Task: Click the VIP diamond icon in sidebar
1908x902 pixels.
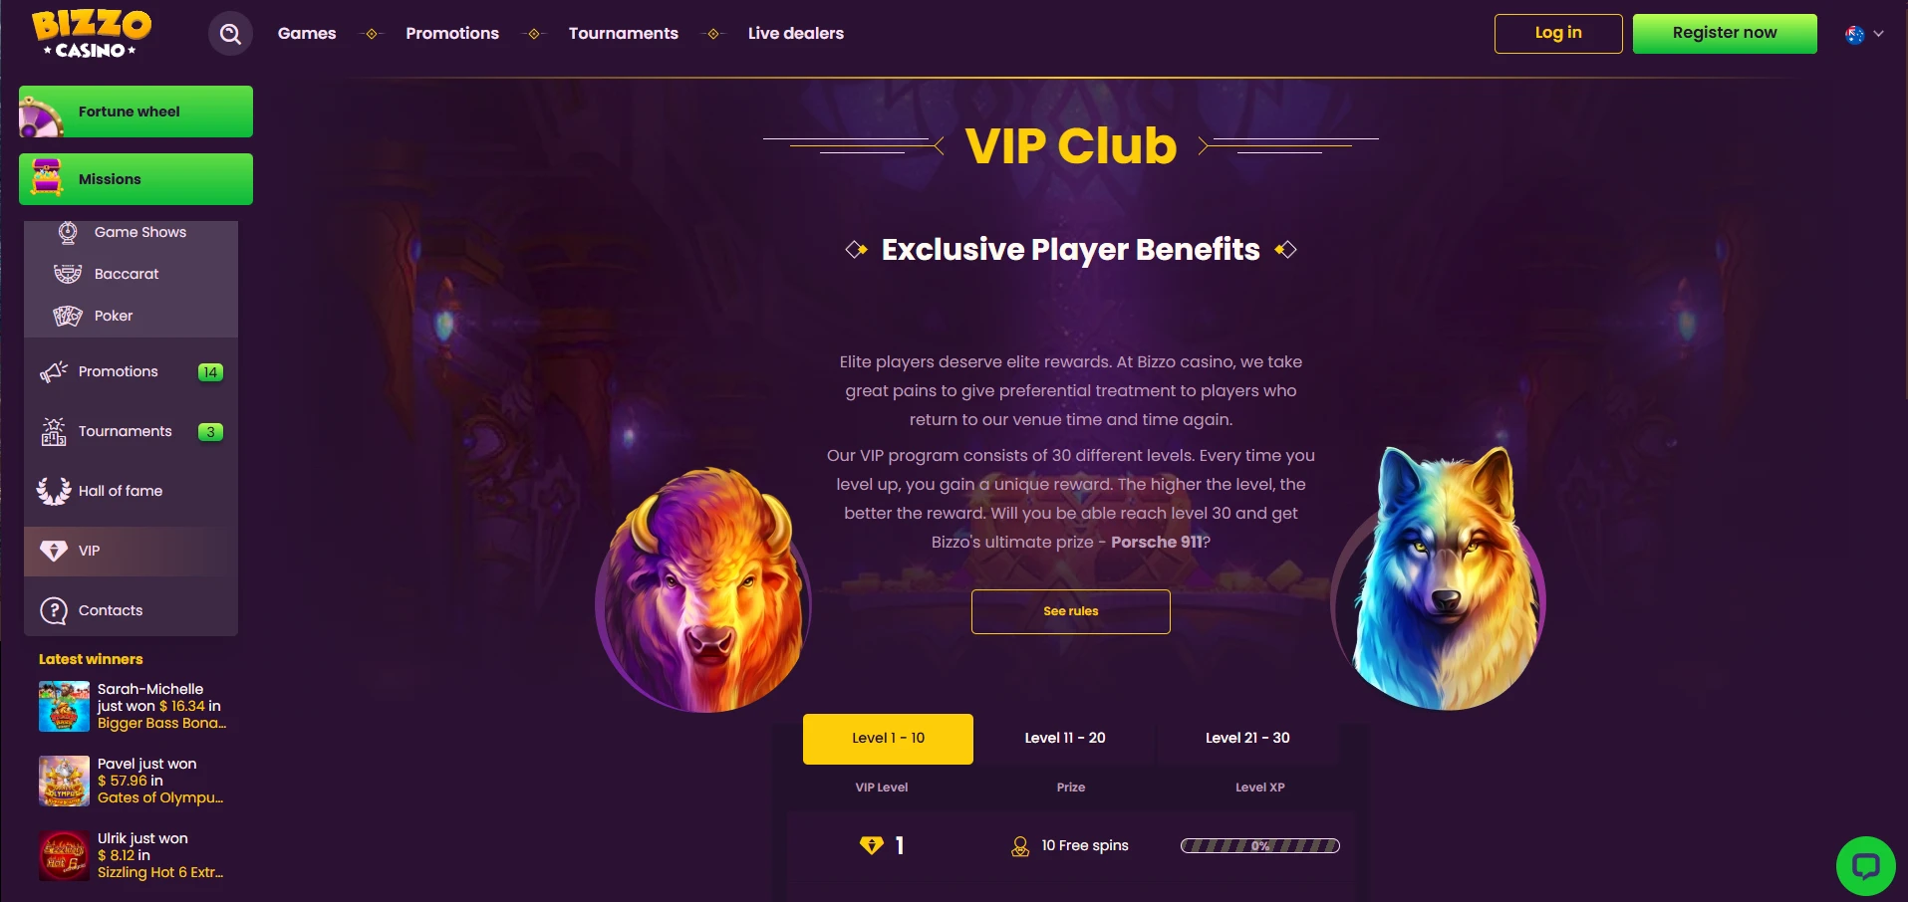Action: pos(54,551)
